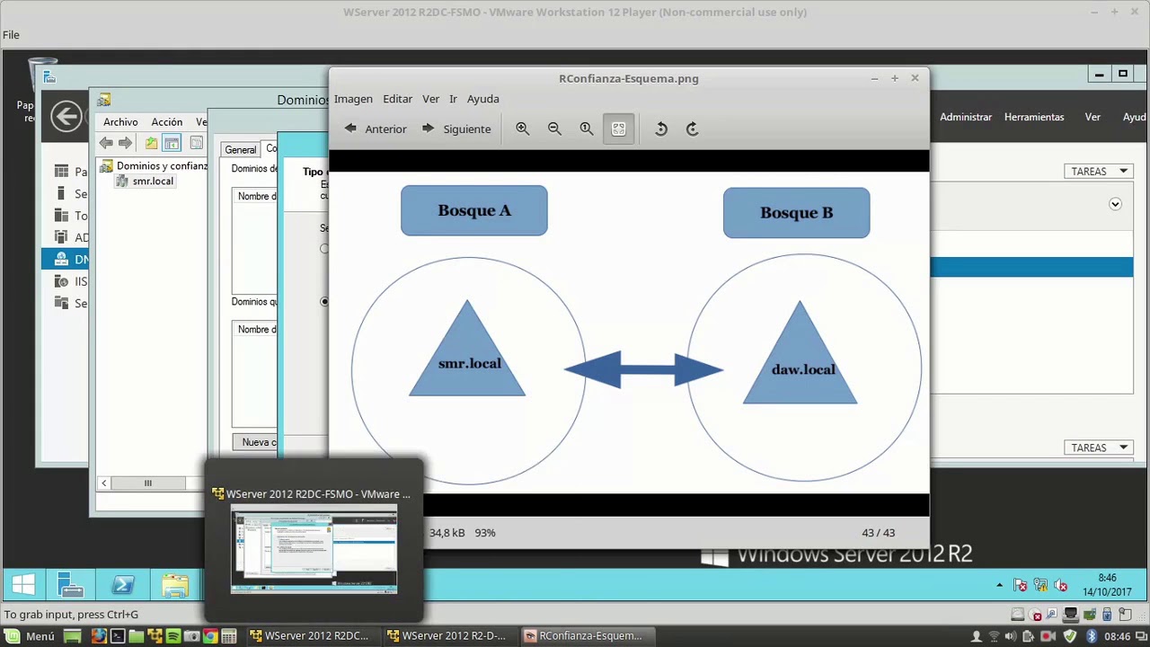
Task: Launch Terminal from the Mint panel
Action: 117,636
